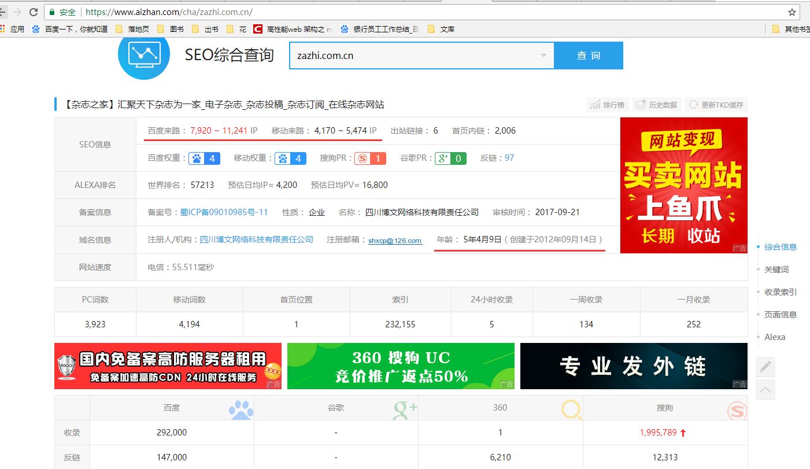Open the 历史数据 button
The image size is (810, 469).
656,105
